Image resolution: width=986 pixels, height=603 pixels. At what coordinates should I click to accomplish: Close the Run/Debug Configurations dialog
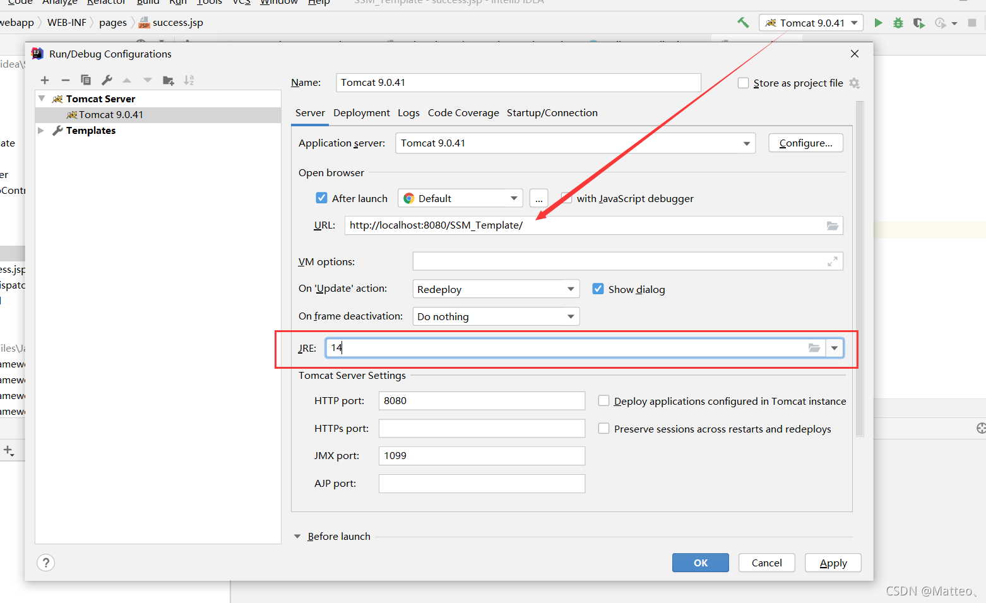click(855, 54)
